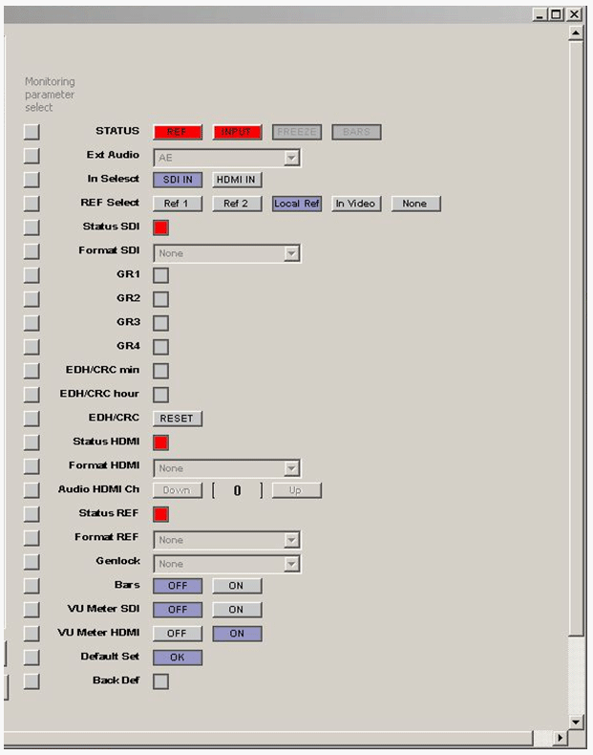Open the Ext Audio dropdown

pos(291,158)
